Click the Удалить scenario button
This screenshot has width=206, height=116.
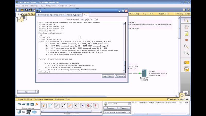pos(124,108)
